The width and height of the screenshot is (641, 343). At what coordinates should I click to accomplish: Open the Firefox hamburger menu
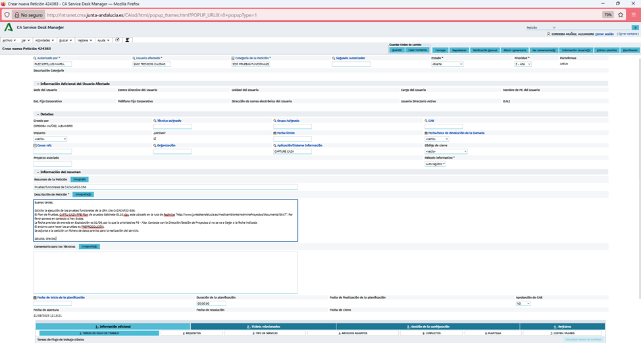click(x=633, y=14)
